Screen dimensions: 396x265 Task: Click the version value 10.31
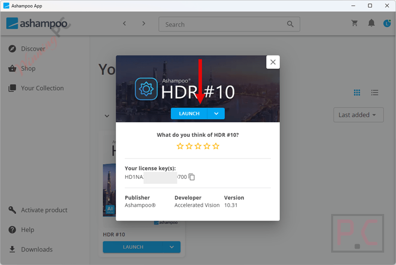(231, 205)
